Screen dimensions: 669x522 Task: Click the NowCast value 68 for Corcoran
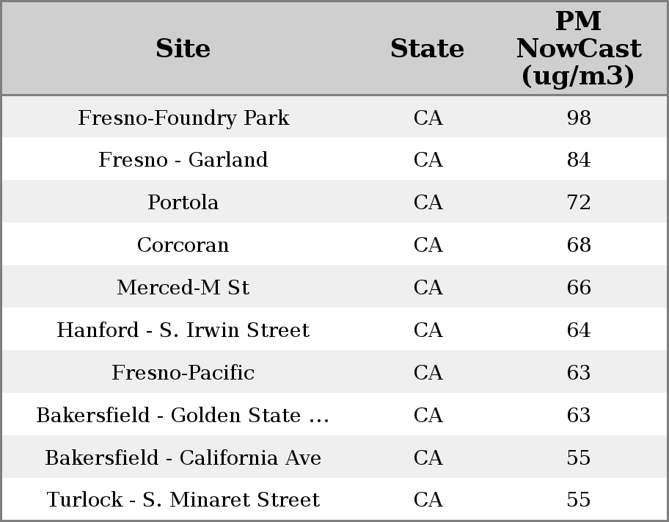(579, 245)
